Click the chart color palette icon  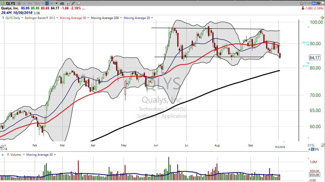coord(321,18)
